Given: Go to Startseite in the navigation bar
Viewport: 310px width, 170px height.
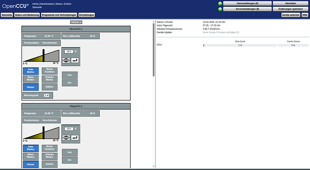Looking at the screenshot, I should (7, 15).
